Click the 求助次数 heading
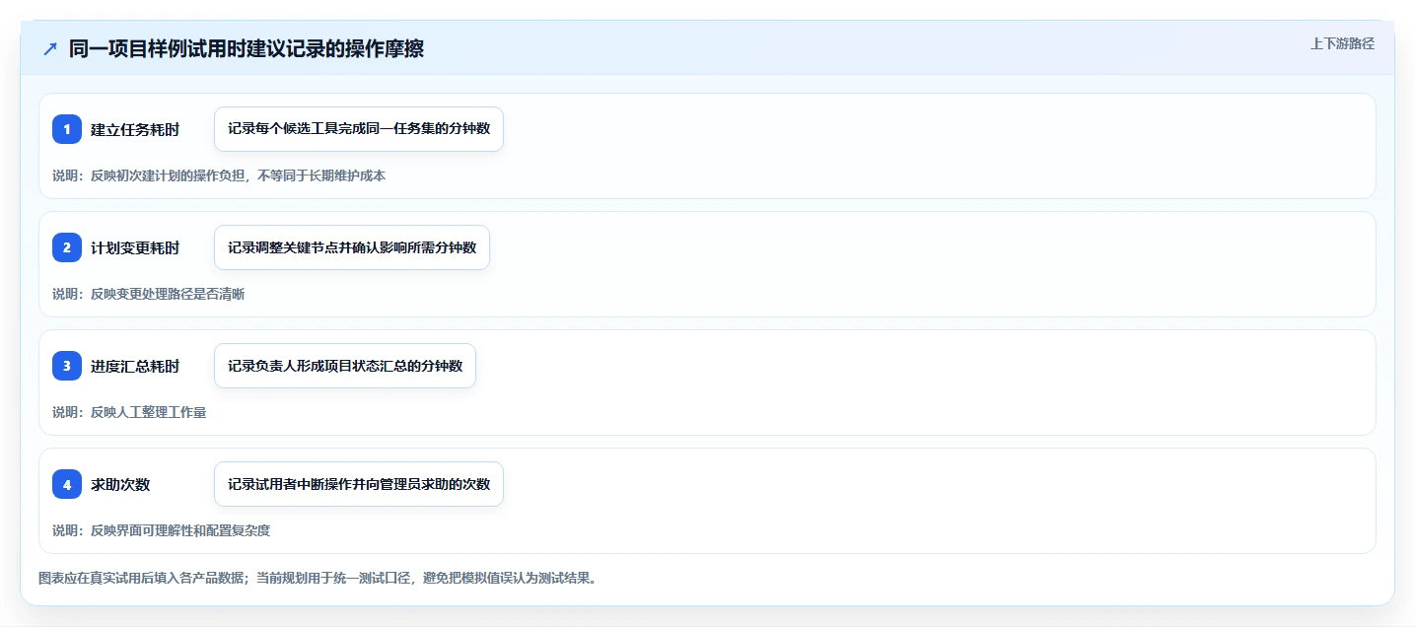The image size is (1415, 627). (120, 485)
